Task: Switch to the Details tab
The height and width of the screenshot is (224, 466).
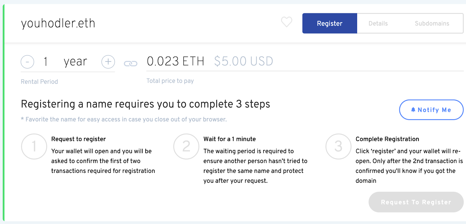Action: point(378,24)
